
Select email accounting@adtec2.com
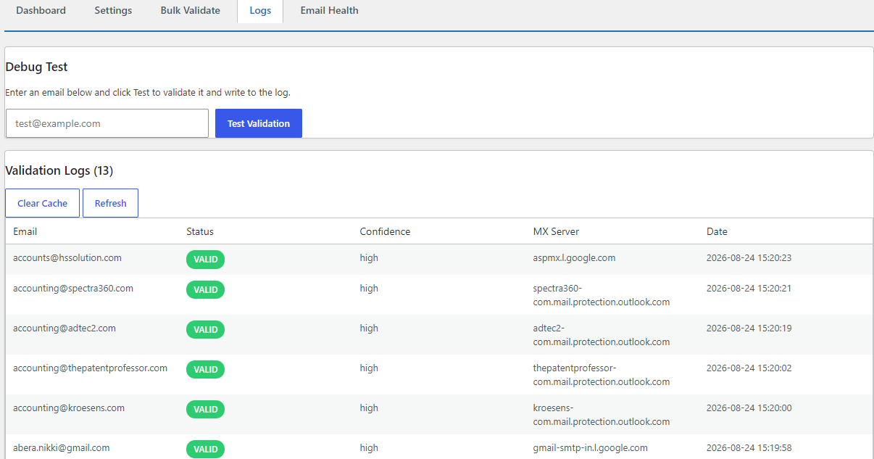point(64,328)
